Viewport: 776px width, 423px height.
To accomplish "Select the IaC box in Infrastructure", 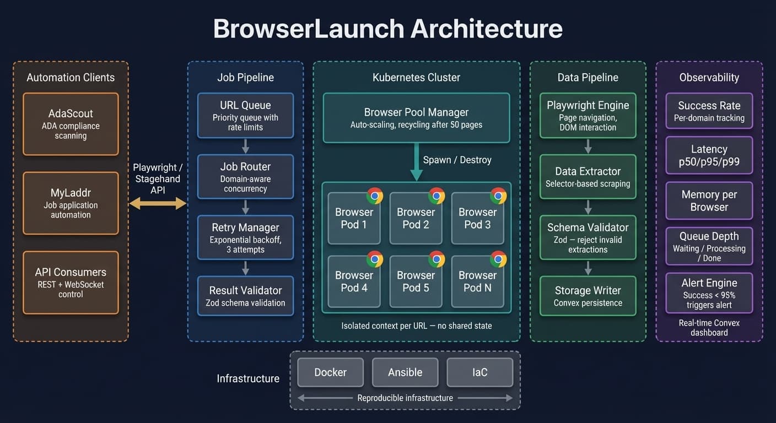I will coord(479,372).
